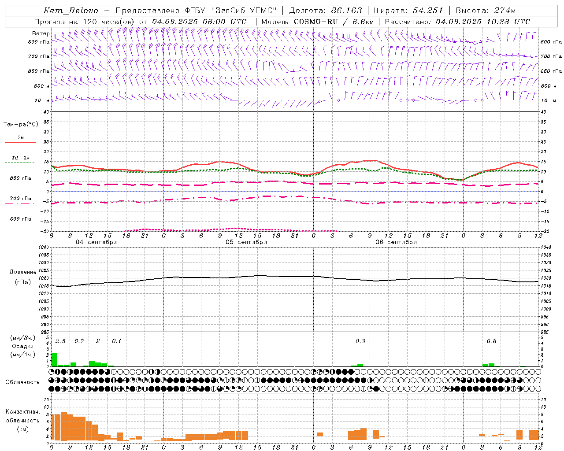Click the (мм/3ч.) precipitation unit label
The width and height of the screenshot is (564, 451).
coord(23,338)
